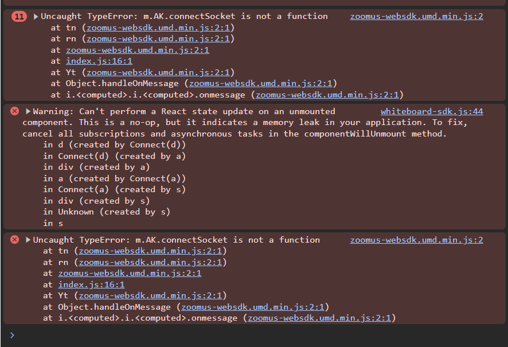
Task: Open the onmessage source link in last error
Action: [319, 318]
